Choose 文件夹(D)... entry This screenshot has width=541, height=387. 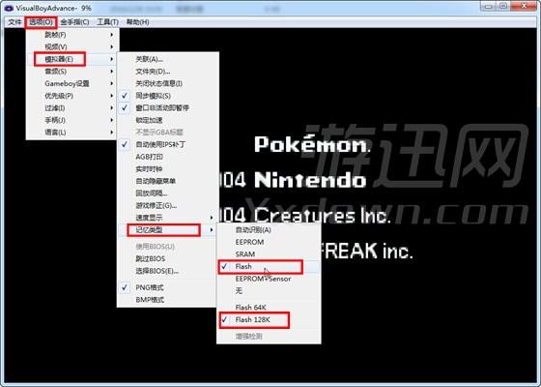[168, 72]
